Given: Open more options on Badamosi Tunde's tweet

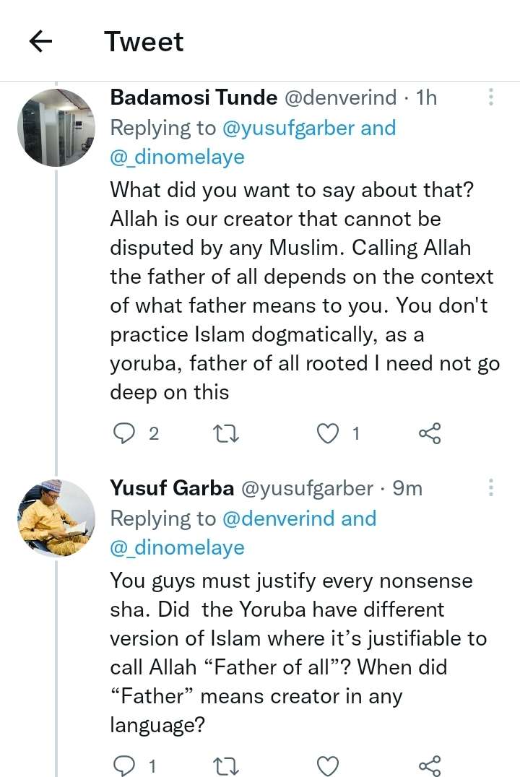Looking at the screenshot, I should tap(491, 97).
